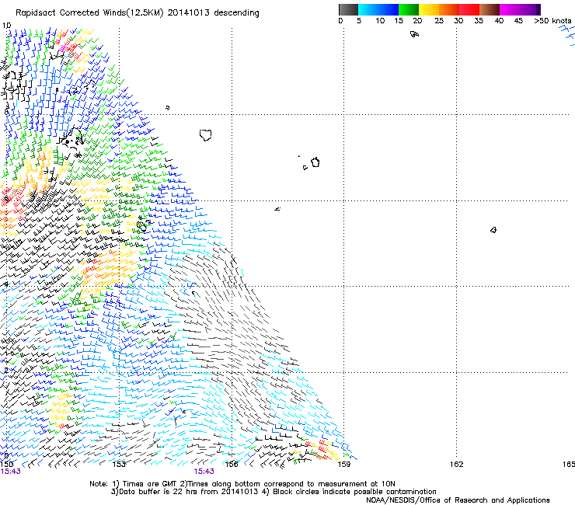The width and height of the screenshot is (575, 505).
Task: Pick the red 30-35 knots legend swatch
Action: pos(469,9)
